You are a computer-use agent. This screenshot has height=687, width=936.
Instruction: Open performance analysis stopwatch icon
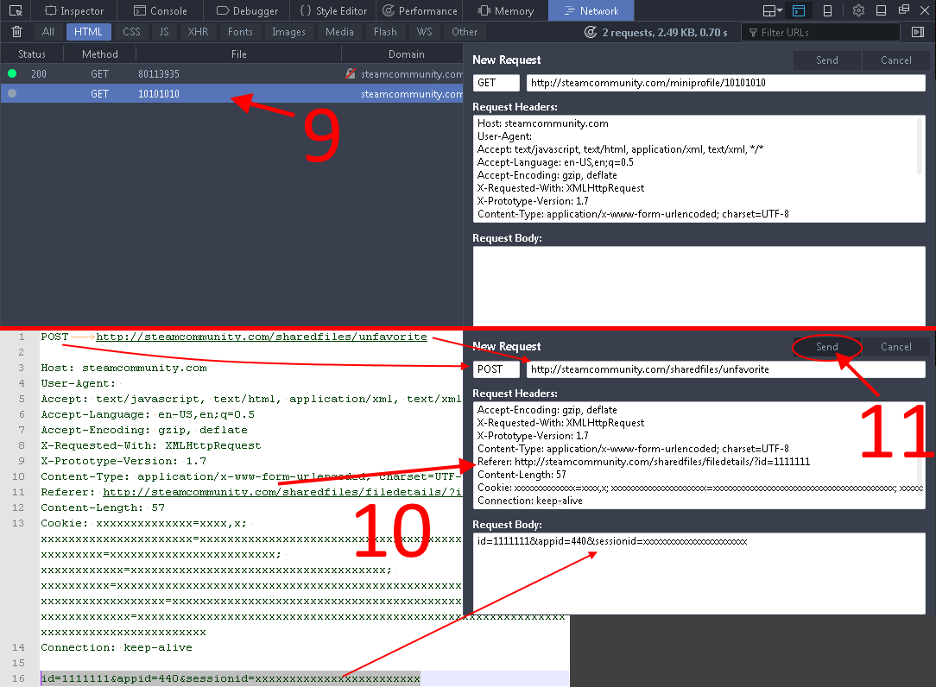coord(591,32)
